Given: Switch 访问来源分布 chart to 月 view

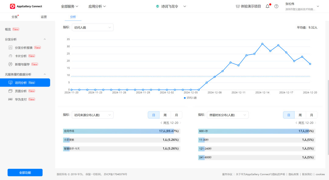Looking at the screenshot, I should pos(176,115).
